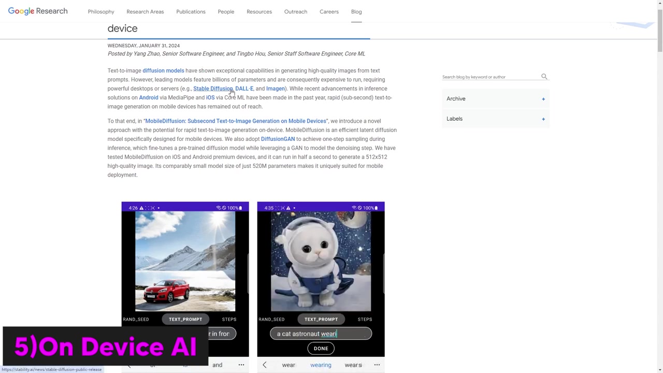The width and height of the screenshot is (663, 373).
Task: Expand the Archive section plus icon
Action: point(543,98)
